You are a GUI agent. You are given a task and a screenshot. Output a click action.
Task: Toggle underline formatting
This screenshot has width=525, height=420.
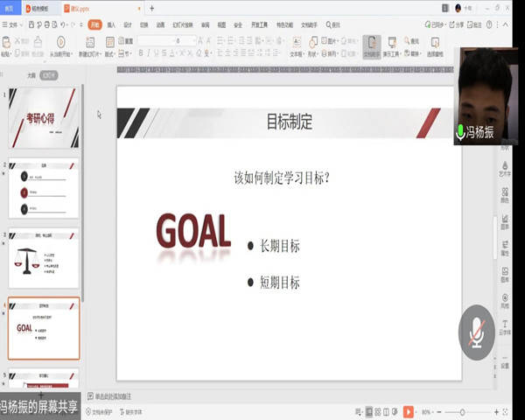point(156,52)
